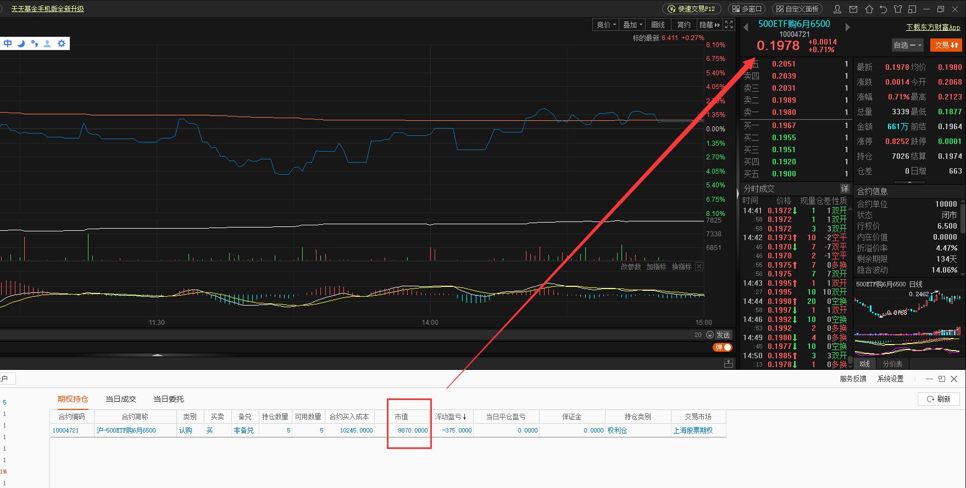Click the home icon in title bar
966x488 pixels.
click(869, 9)
